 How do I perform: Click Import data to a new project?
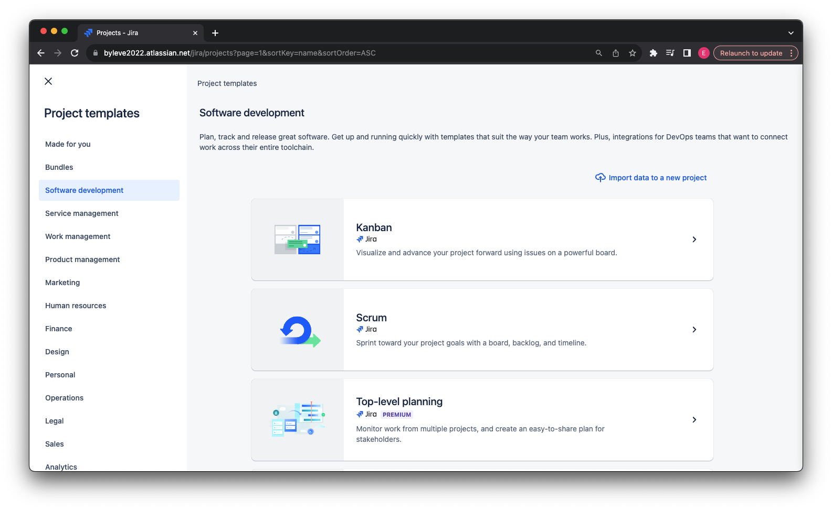click(x=657, y=178)
